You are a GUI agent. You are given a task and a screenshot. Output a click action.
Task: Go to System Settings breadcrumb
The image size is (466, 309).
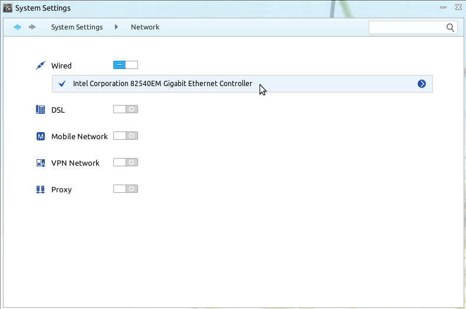coord(77,27)
